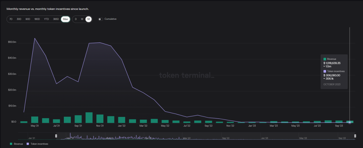The height and width of the screenshot is (148, 363).
Task: Select the Max time range
Action: coord(65,19)
